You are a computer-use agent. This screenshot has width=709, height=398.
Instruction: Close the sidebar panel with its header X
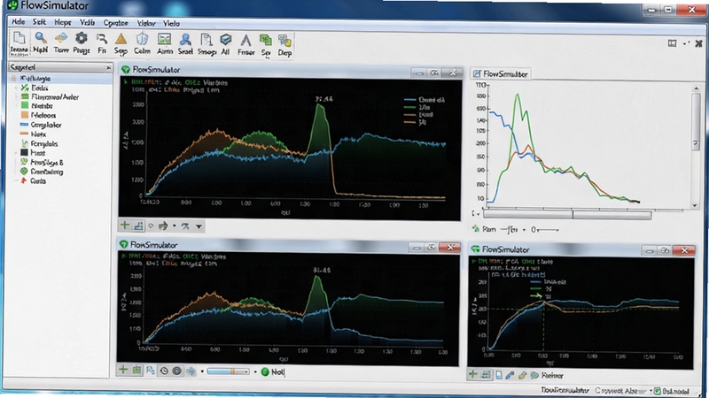[x=108, y=68]
